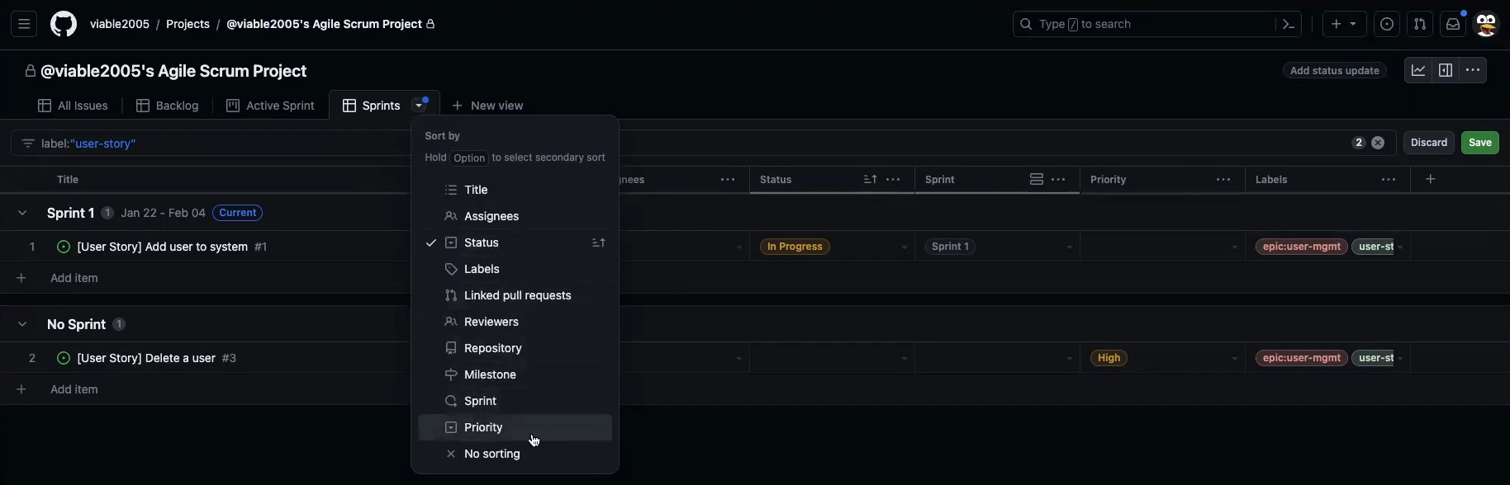Open the Insights chart icon
1510x485 pixels.
click(1418, 71)
